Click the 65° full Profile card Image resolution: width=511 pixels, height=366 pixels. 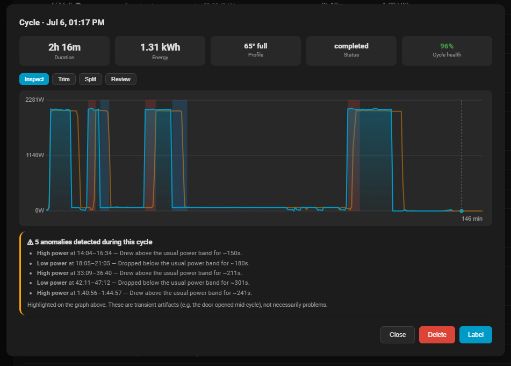click(256, 51)
